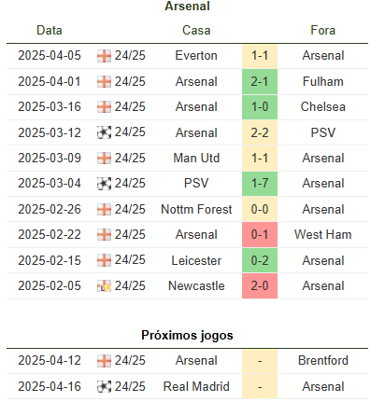This screenshot has height=402, width=371.
Task: Click Real Madrid in upcoming games
Action: point(196,386)
